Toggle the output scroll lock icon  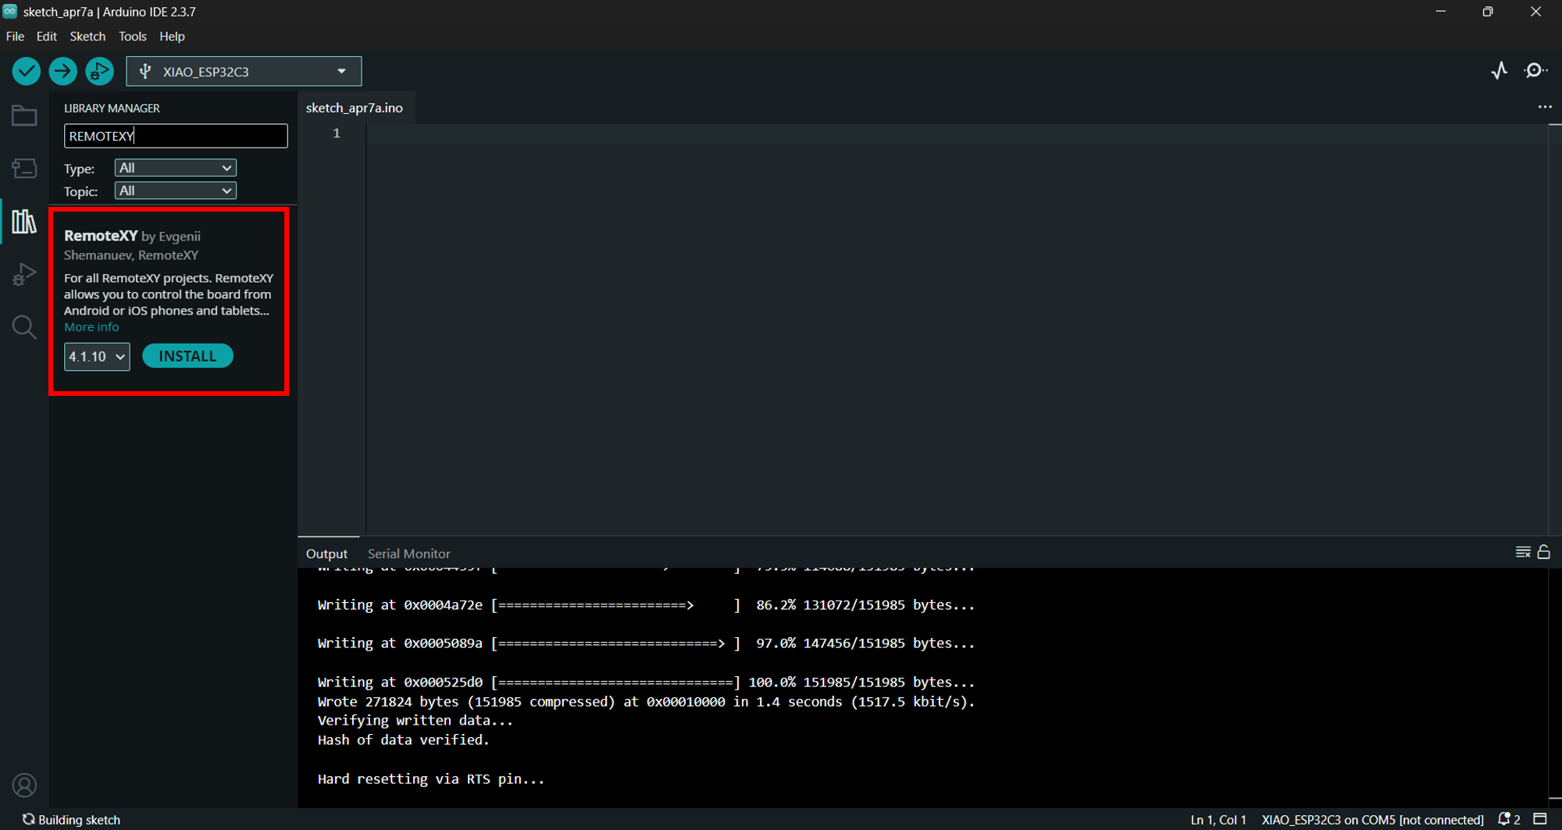pyautogui.click(x=1544, y=553)
